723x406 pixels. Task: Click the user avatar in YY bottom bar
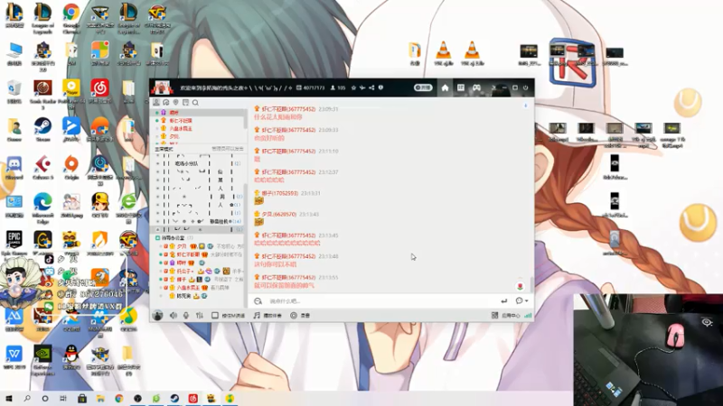(157, 315)
